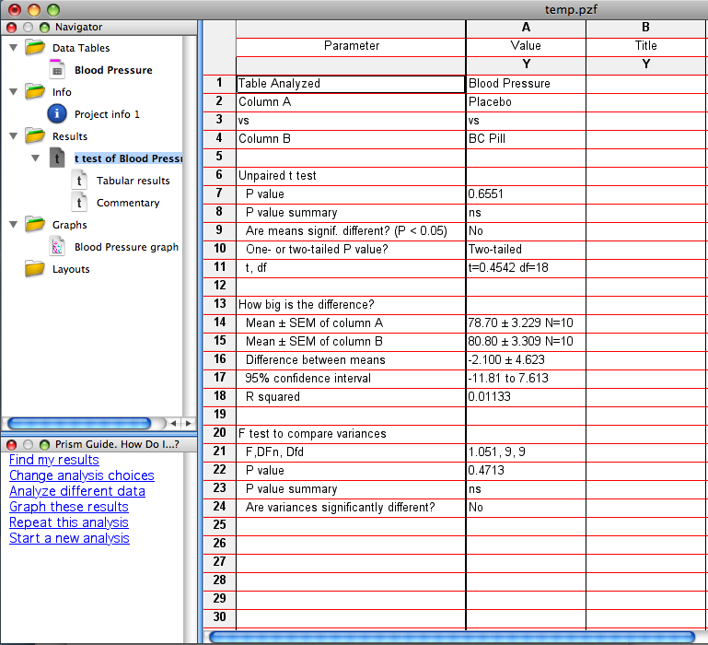The width and height of the screenshot is (708, 645).
Task: Select the Table Analyzed parameter cell
Action: [350, 83]
